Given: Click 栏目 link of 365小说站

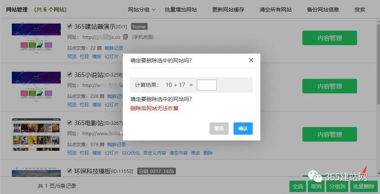Looking at the screenshot, I should coord(84,105).
